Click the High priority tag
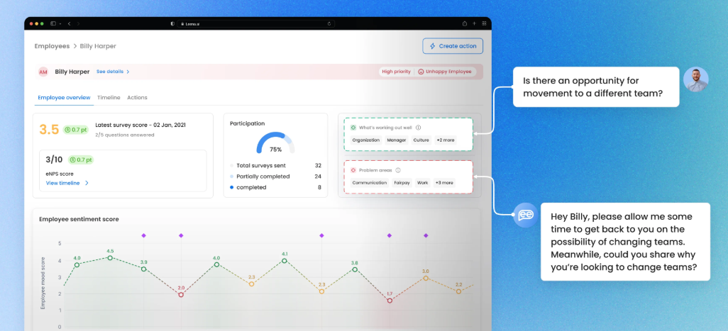 tap(396, 72)
